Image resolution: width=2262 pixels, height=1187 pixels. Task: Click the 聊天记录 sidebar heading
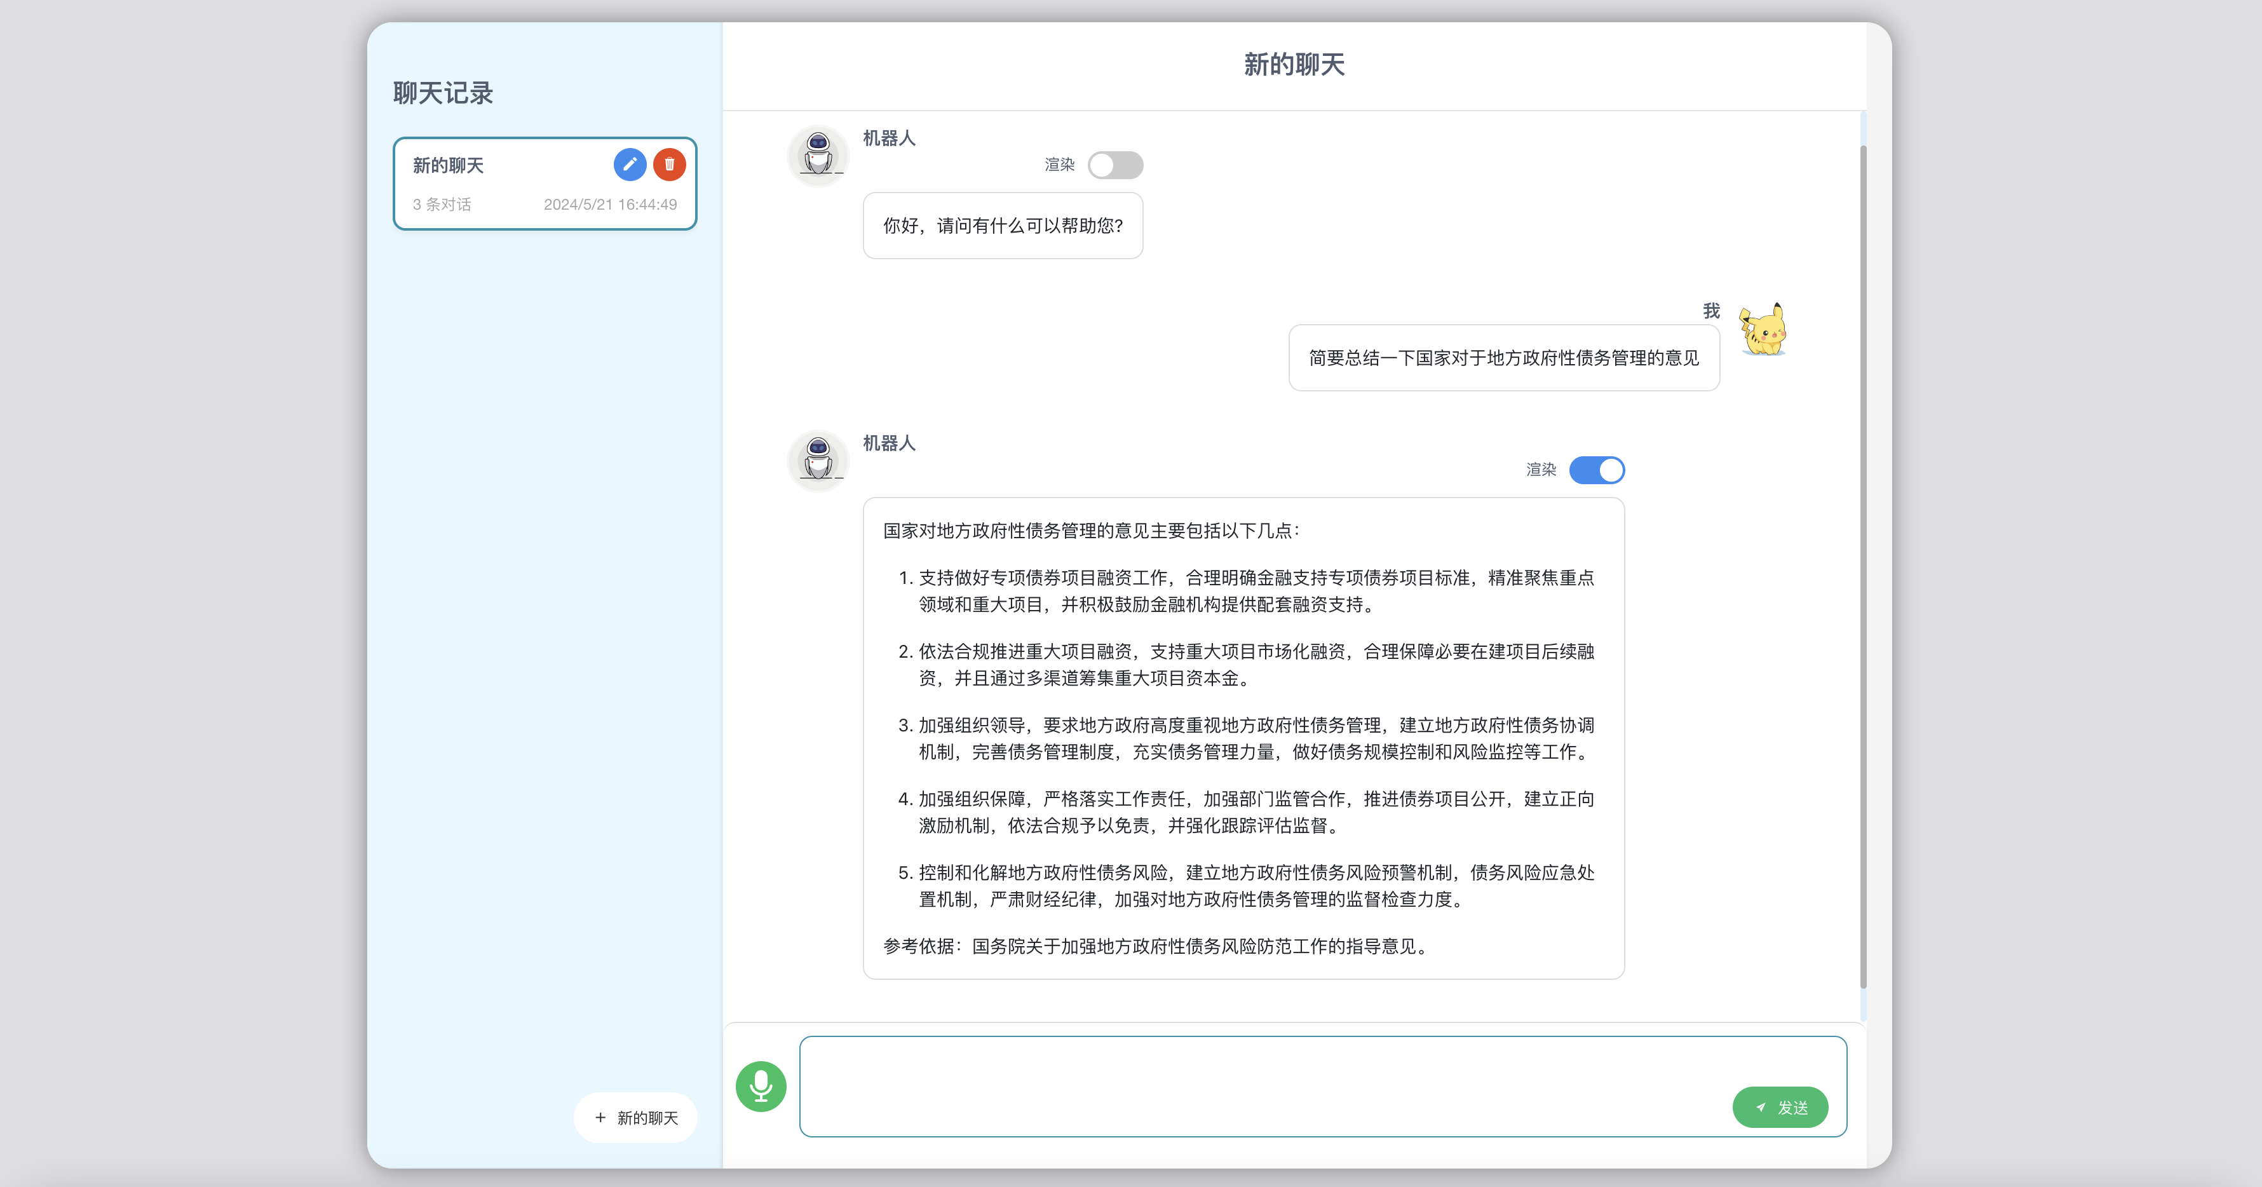click(444, 93)
